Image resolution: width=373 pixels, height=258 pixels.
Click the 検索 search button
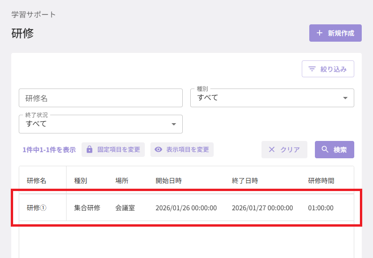[335, 149]
